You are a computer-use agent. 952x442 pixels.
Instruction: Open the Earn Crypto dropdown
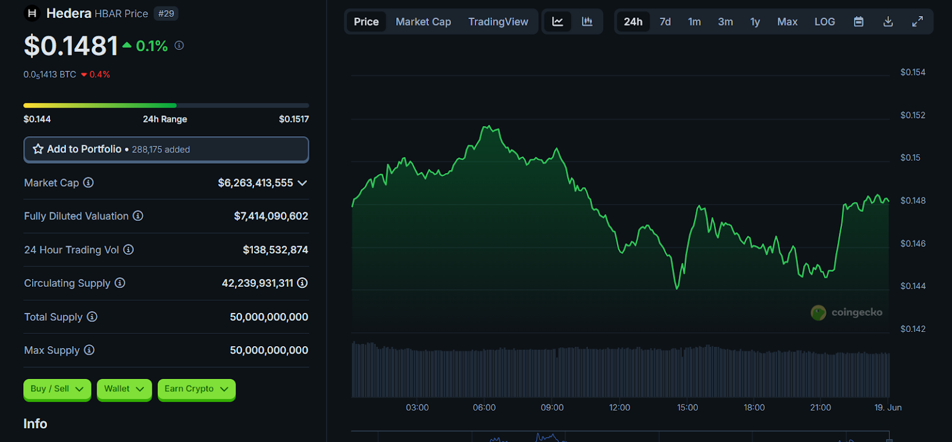[196, 389]
